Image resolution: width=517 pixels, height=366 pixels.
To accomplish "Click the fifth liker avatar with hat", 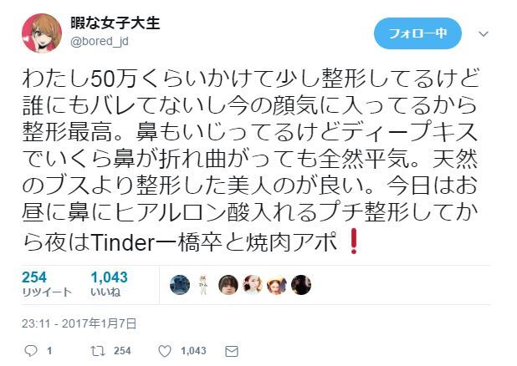I will (277, 285).
